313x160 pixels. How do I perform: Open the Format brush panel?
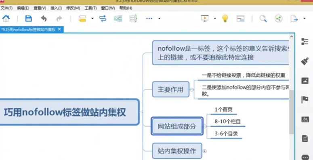[x=305, y=61]
